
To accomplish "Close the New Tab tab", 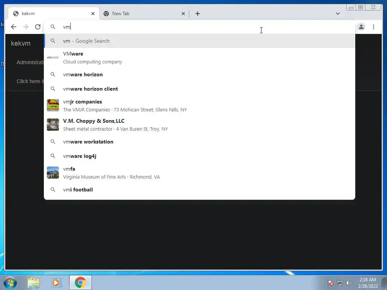I will pos(183,14).
